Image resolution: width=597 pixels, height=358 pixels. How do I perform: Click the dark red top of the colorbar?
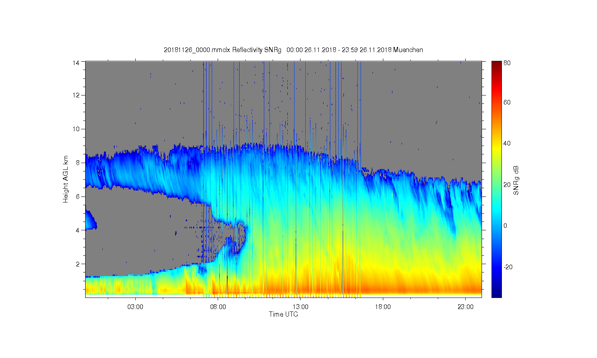[496, 64]
